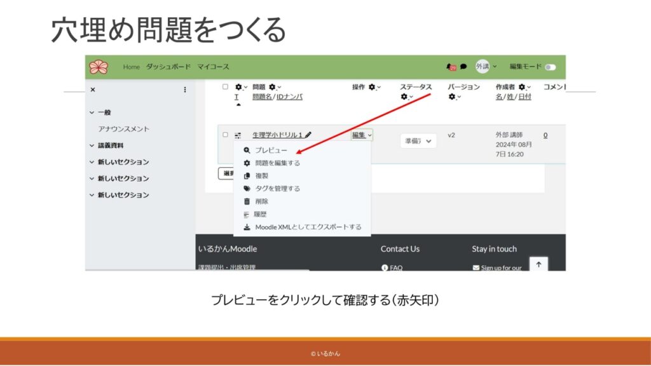Choose 問題を編集する from the menu
651x366 pixels.
point(277,163)
